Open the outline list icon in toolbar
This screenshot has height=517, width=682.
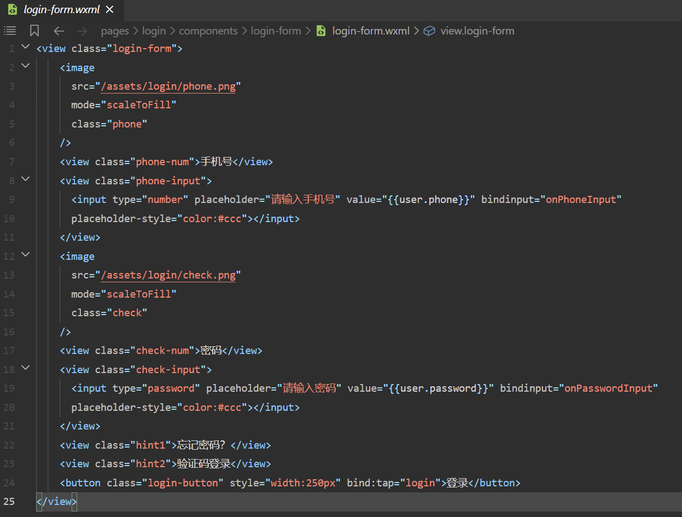click(10, 31)
